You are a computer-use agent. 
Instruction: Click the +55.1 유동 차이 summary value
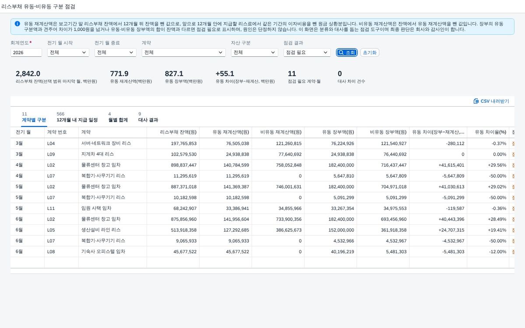(x=225, y=74)
